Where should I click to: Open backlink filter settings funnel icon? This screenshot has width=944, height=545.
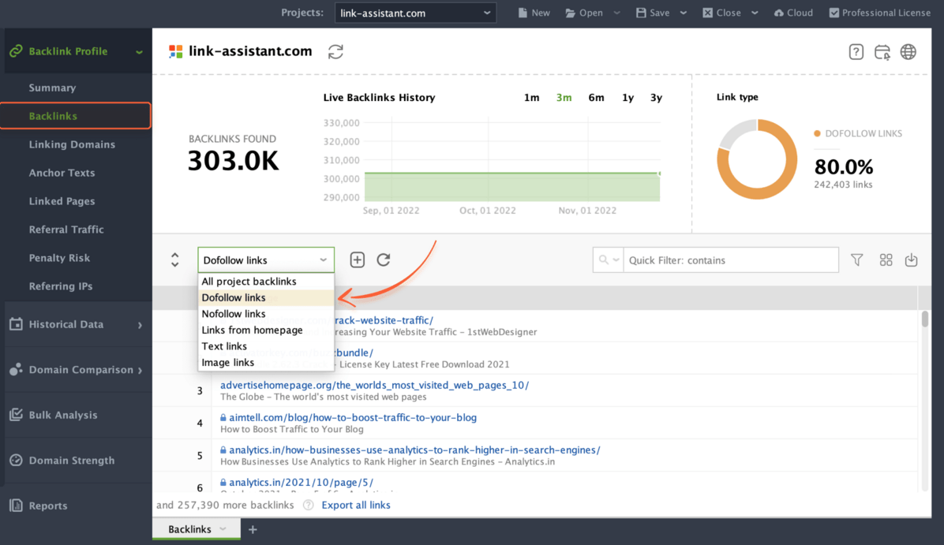click(857, 259)
